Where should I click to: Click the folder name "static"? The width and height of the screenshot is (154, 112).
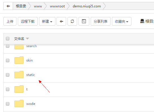31,75
